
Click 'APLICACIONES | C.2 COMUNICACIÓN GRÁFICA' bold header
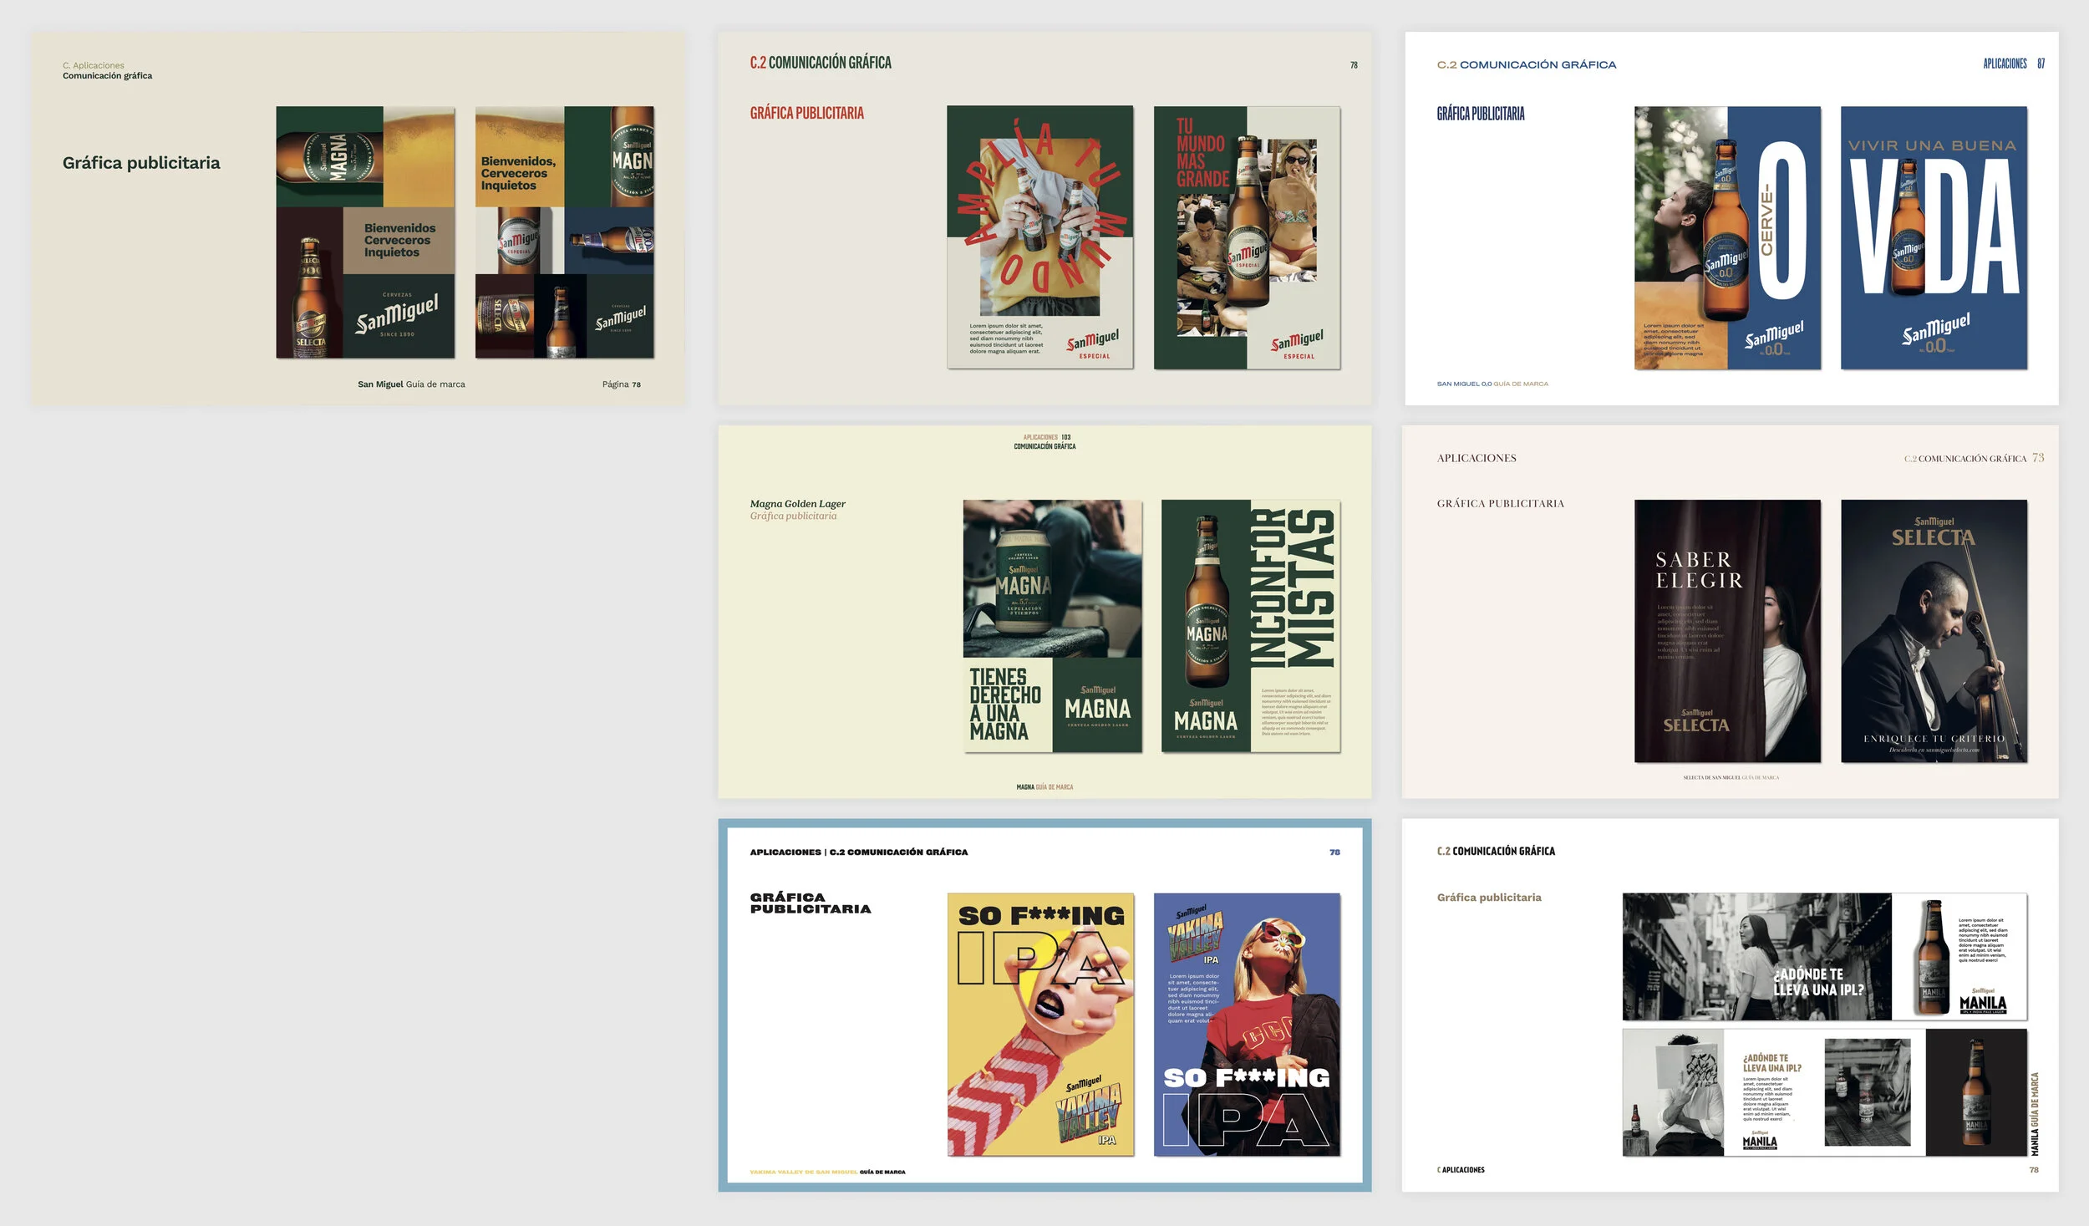(x=859, y=852)
